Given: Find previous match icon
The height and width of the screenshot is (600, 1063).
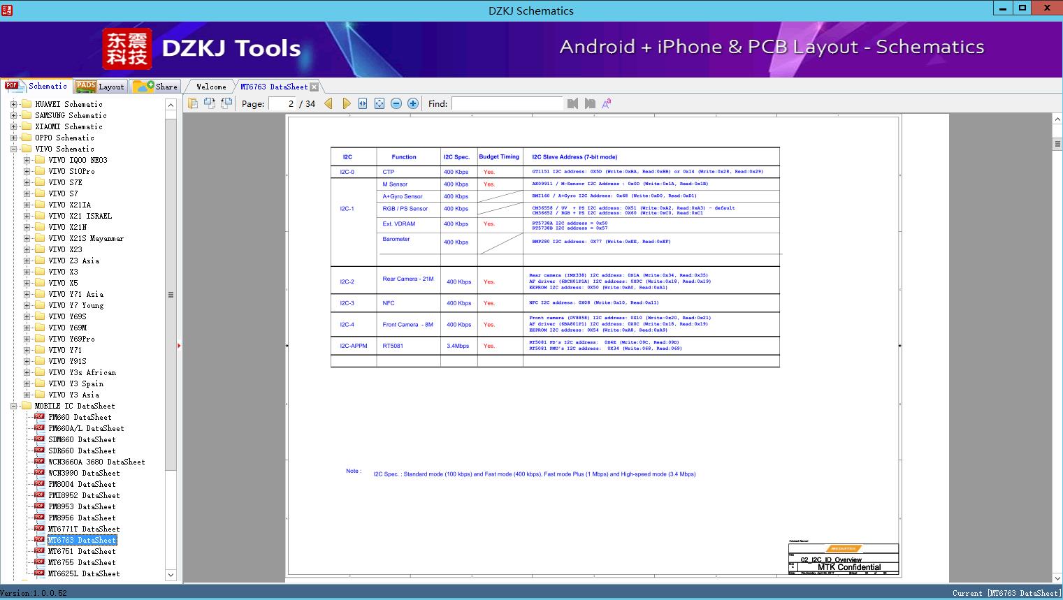Looking at the screenshot, I should click(573, 103).
